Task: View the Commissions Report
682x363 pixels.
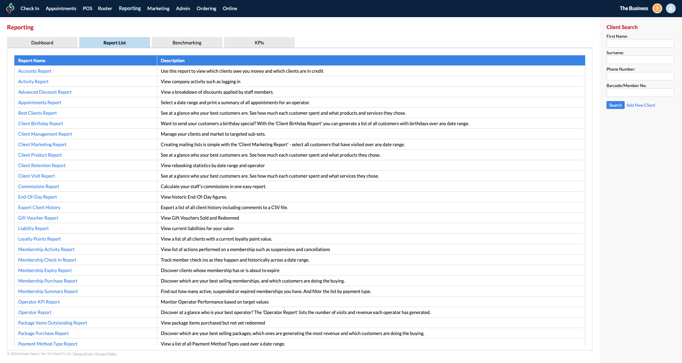Action: (38, 186)
